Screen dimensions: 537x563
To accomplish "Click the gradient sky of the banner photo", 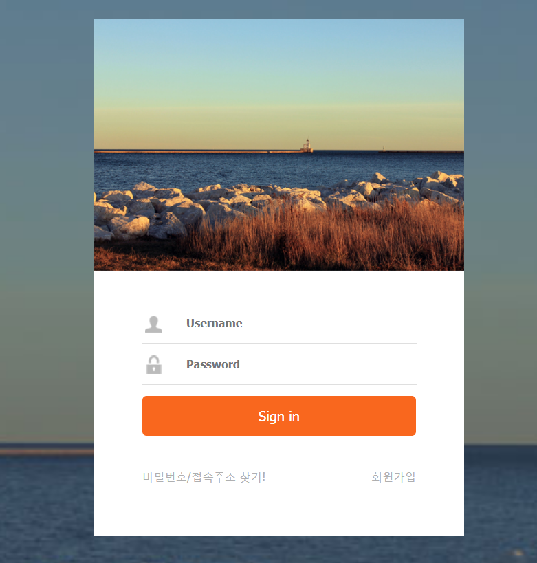I will [279, 79].
